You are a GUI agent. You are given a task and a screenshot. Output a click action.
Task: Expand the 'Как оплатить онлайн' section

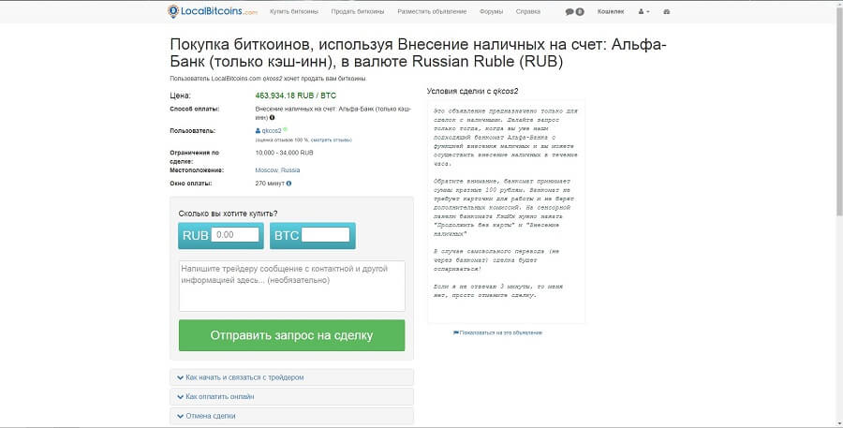pos(292,396)
